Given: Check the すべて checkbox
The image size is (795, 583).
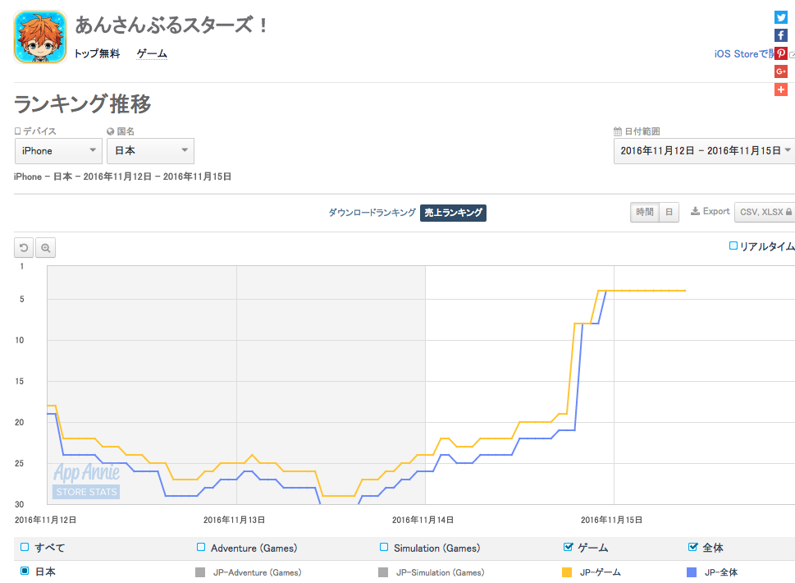Looking at the screenshot, I should pyautogui.click(x=25, y=547).
